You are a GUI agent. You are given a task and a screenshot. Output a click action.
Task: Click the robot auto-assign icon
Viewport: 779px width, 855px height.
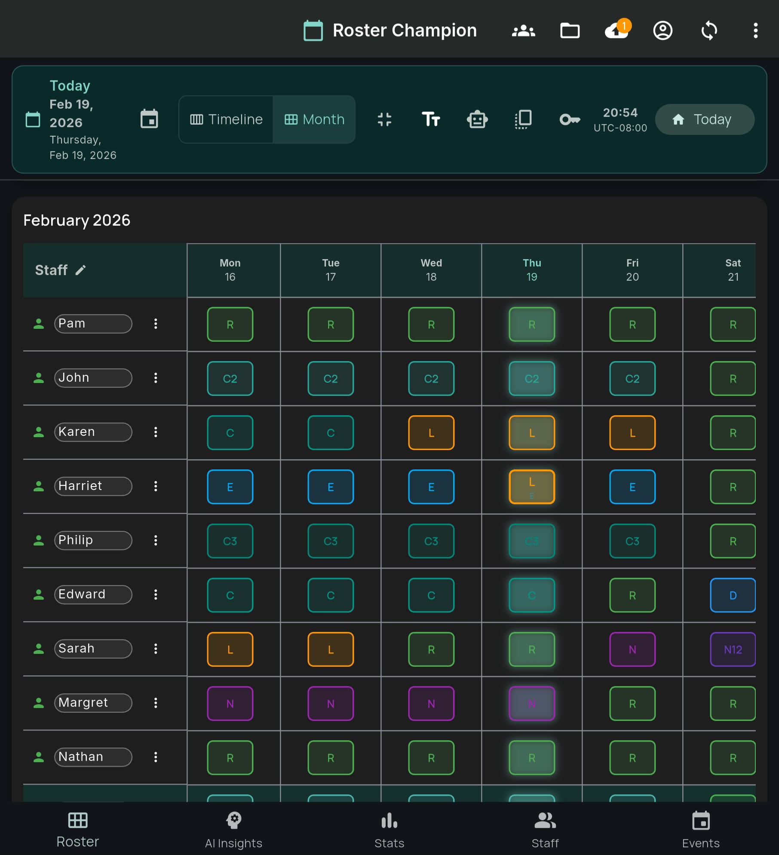coord(477,119)
